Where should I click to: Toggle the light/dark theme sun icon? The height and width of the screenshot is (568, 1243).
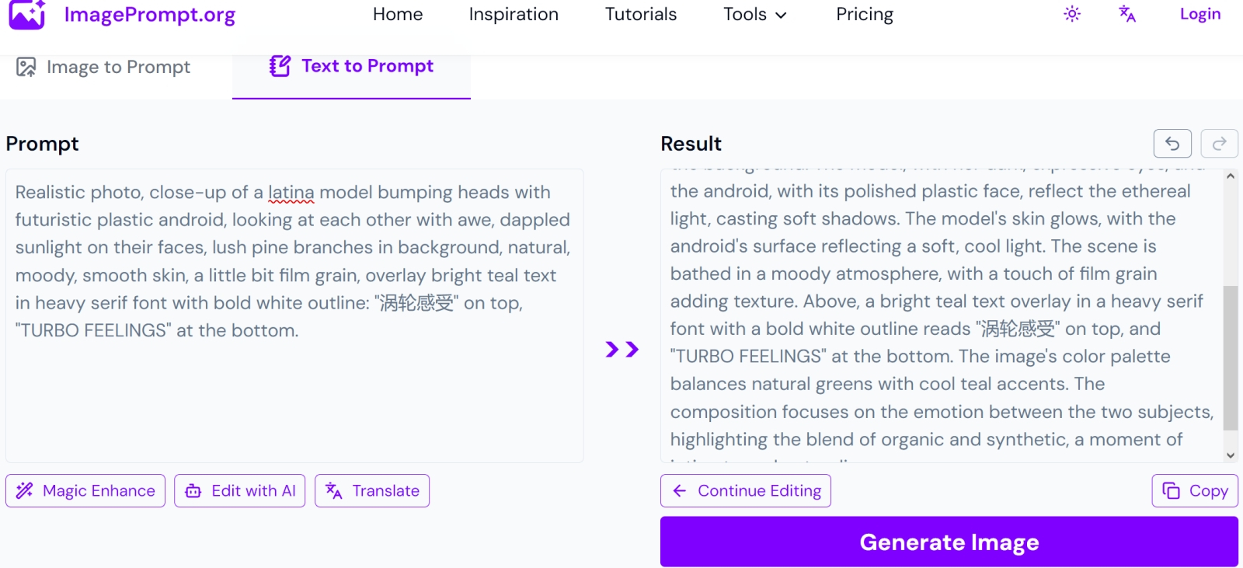click(x=1072, y=14)
